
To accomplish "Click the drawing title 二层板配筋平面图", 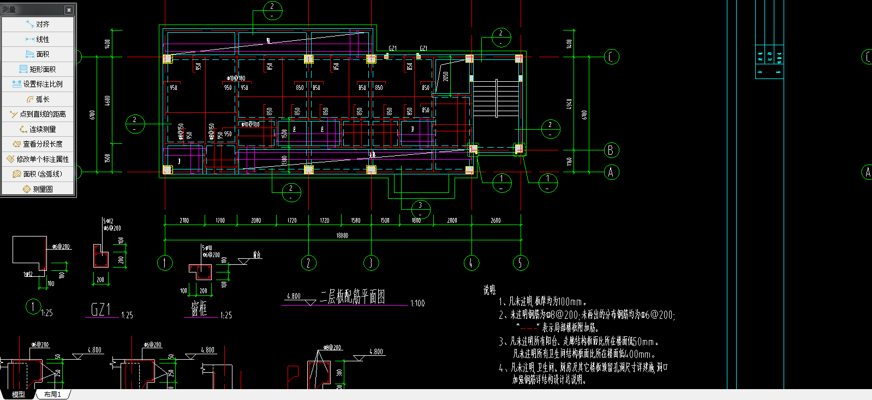I will (353, 297).
